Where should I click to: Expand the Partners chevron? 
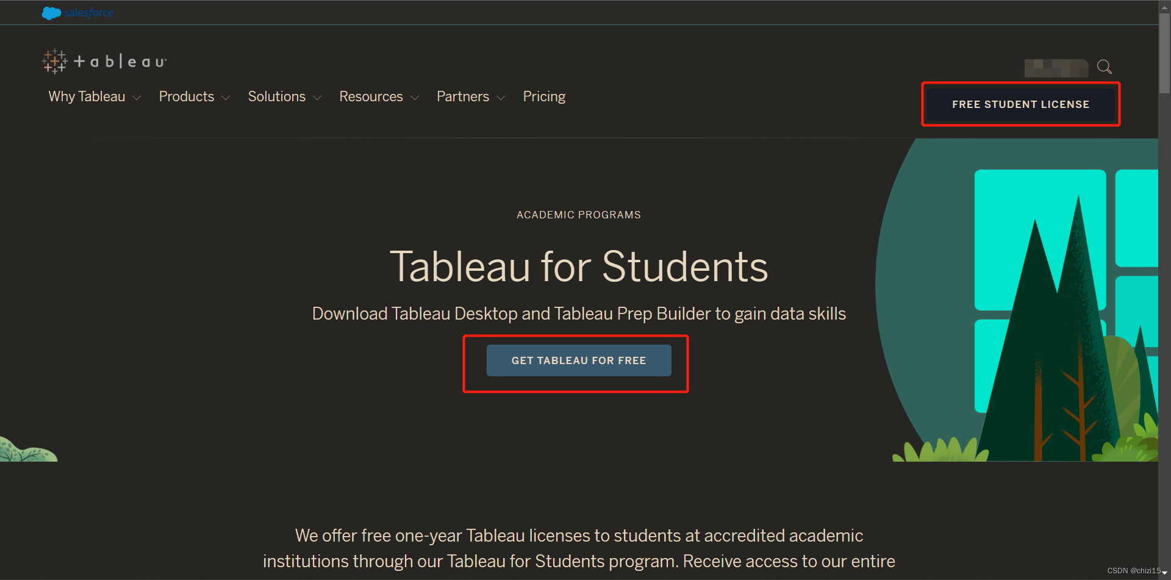tap(501, 98)
